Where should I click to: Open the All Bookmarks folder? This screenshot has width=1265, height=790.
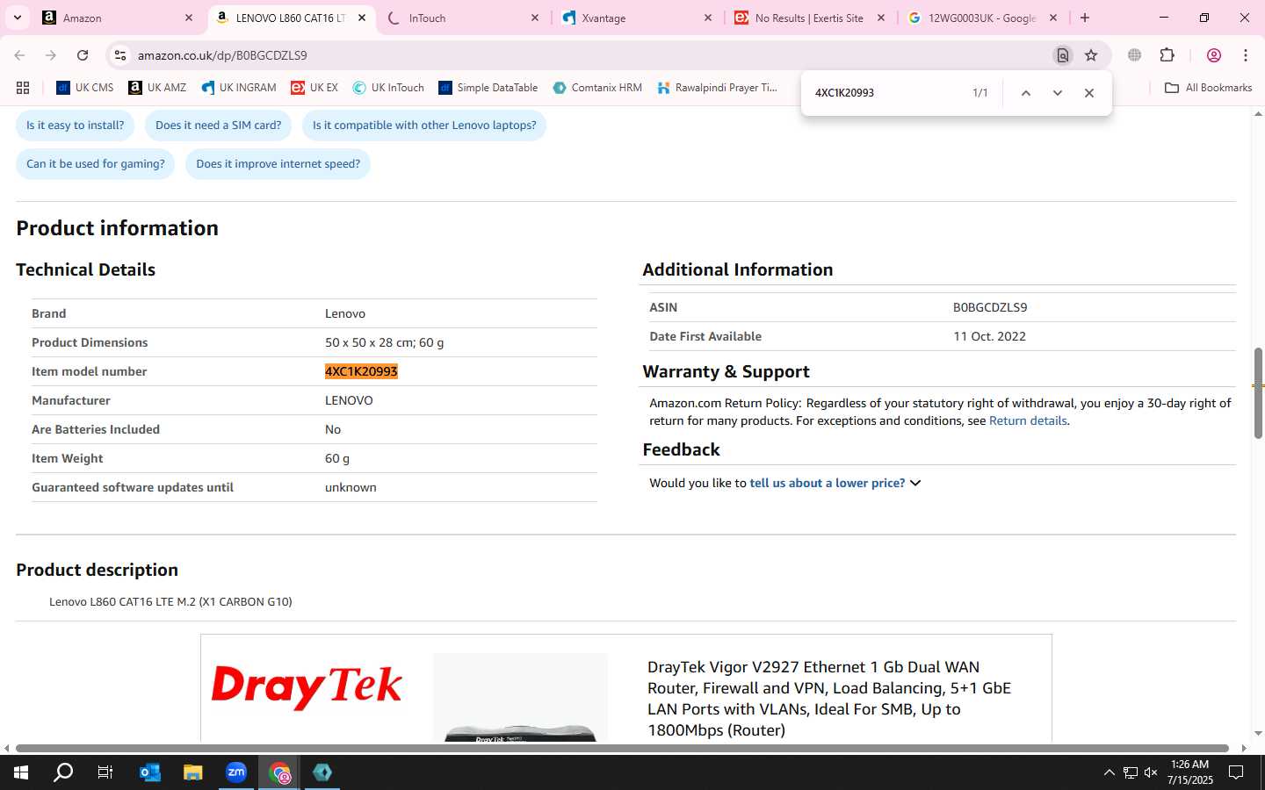[1208, 88]
